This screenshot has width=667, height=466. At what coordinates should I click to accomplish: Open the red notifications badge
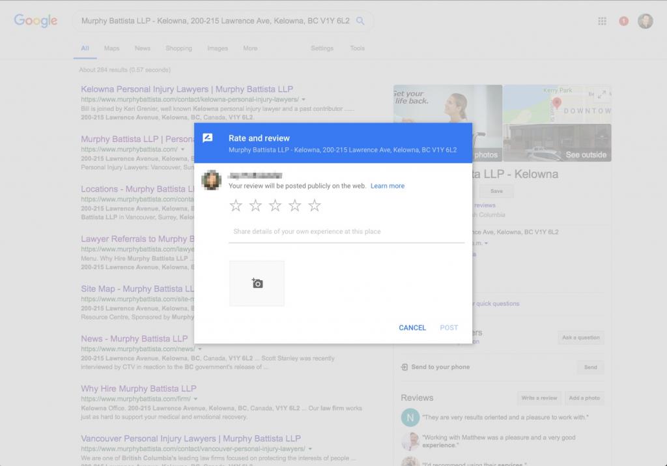click(623, 21)
